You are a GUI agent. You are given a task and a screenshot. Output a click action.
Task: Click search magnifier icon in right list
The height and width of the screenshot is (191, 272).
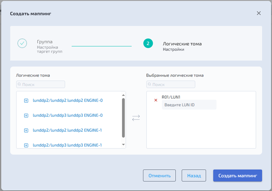(x=150, y=84)
